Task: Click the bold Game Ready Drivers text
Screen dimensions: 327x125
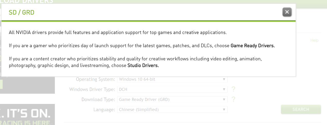Action: click(253, 46)
